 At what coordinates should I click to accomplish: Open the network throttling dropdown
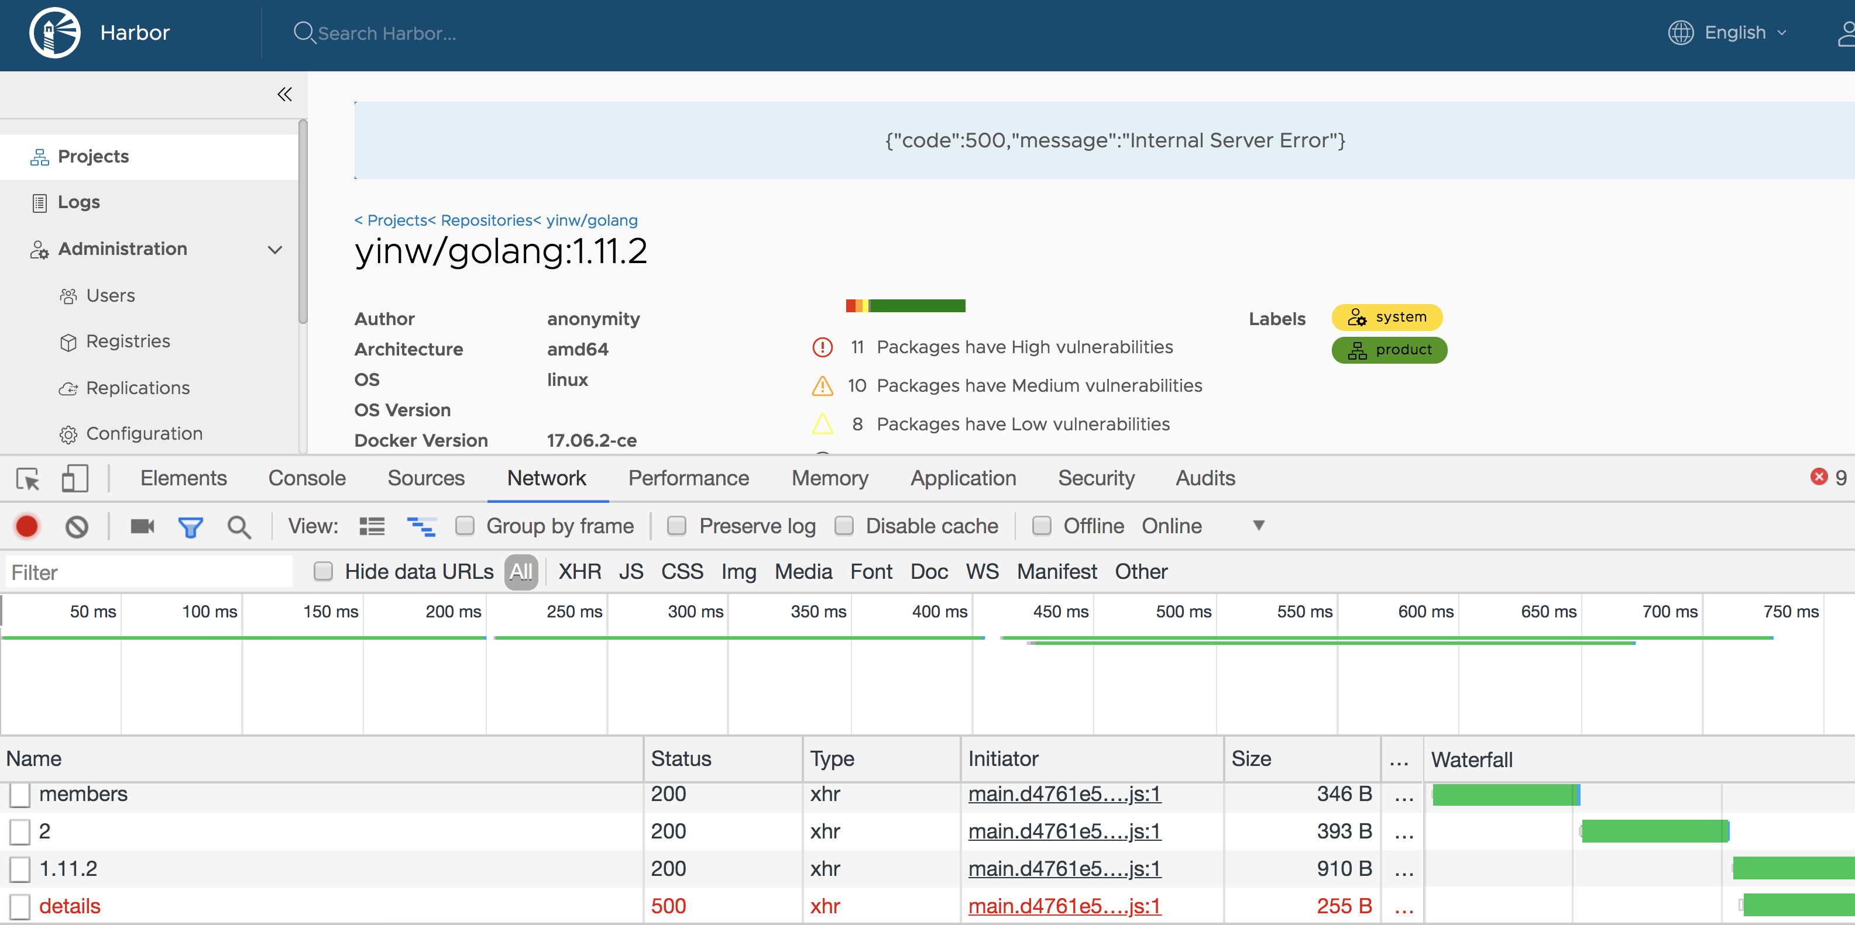(x=1258, y=526)
